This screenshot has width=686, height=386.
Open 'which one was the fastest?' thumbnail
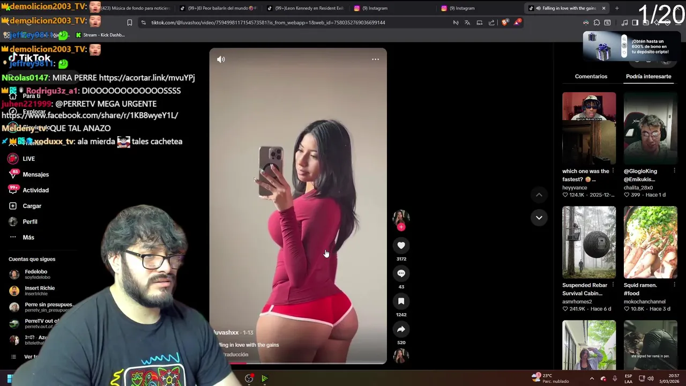pos(589,128)
